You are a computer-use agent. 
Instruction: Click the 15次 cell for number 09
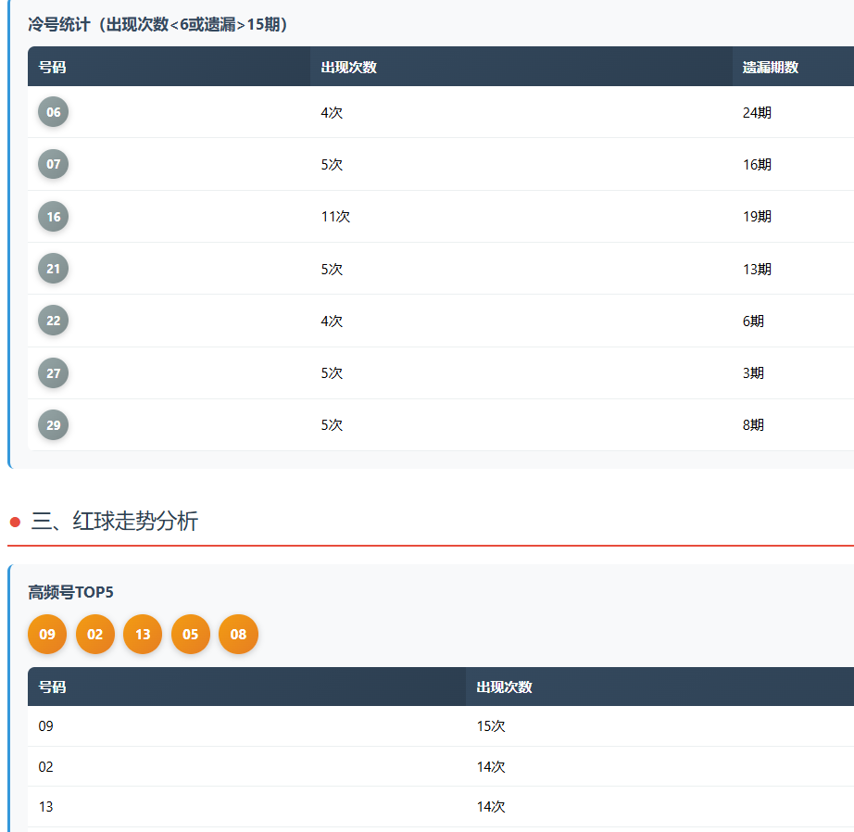point(491,726)
